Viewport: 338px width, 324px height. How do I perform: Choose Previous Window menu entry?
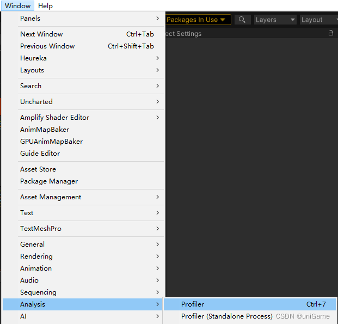point(83,46)
